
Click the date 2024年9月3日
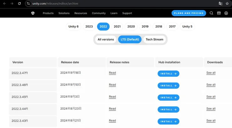tap(70, 97)
